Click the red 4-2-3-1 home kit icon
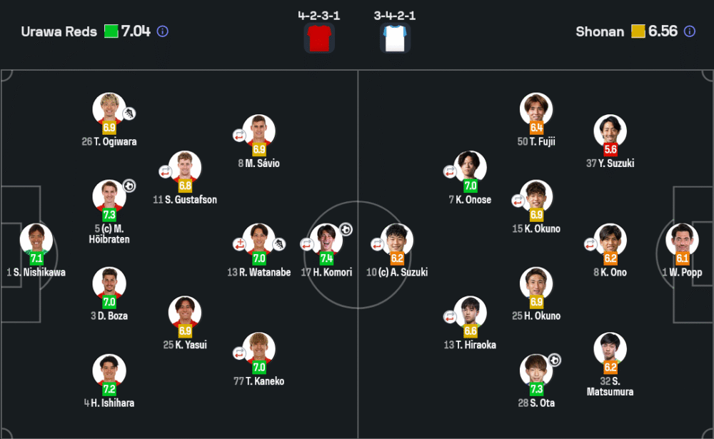Screen dimensions: 714x439 coord(319,38)
